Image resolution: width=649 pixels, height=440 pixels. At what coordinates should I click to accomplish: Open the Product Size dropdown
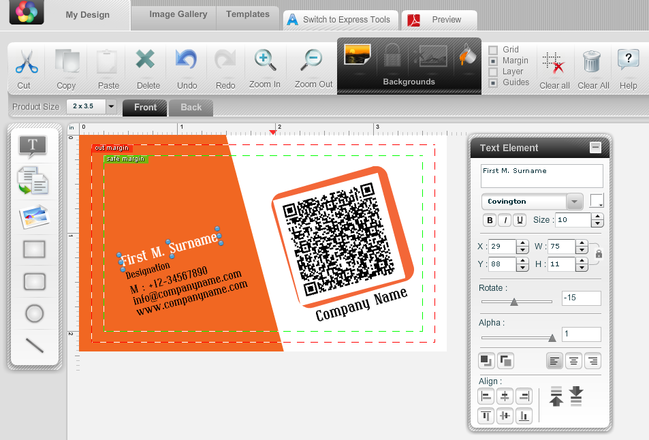click(111, 107)
